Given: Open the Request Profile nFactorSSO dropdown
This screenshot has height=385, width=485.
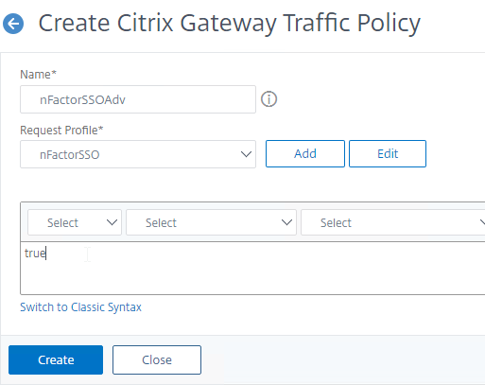Looking at the screenshot, I should tap(138, 154).
